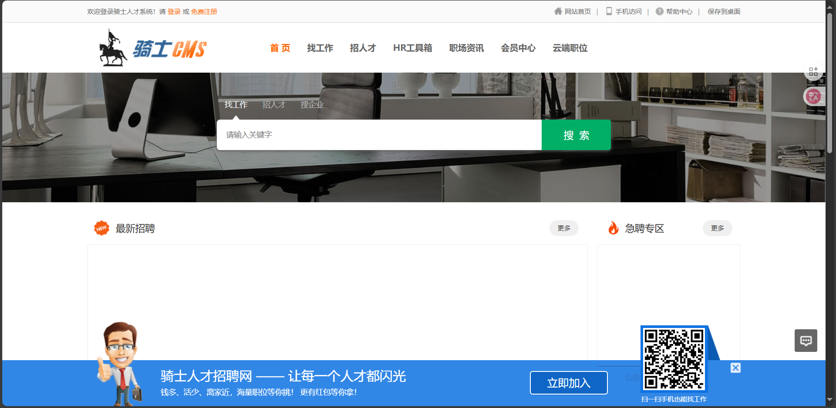Expand 更多 for 最新招聘 section
Screen dimensions: 836x408
[563, 228]
